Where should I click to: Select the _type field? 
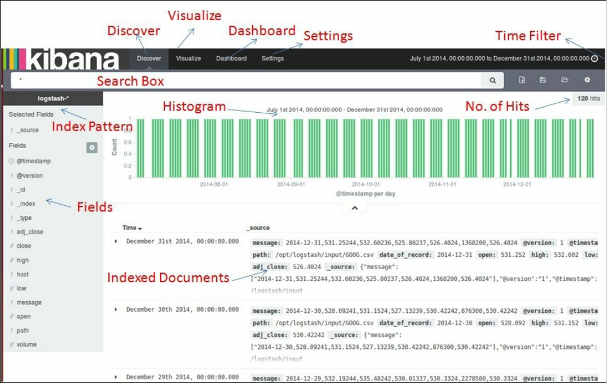click(x=24, y=218)
